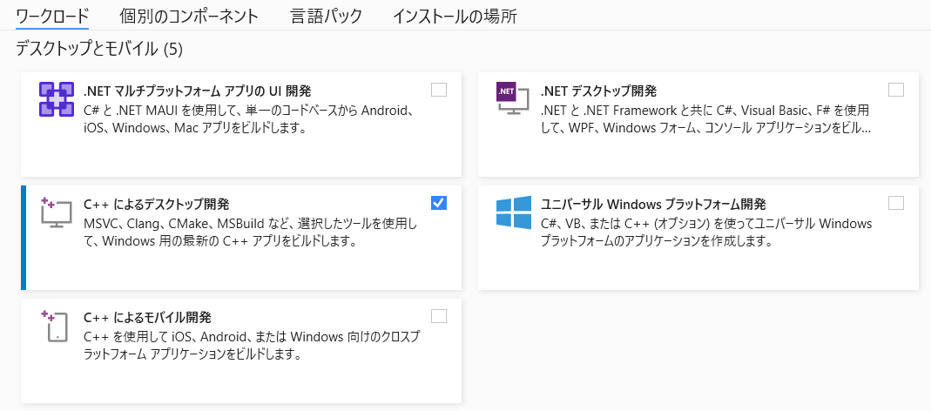The height and width of the screenshot is (411, 931).
Task: Click the MSVC、Clang、CMake description text
Action: click(x=251, y=232)
